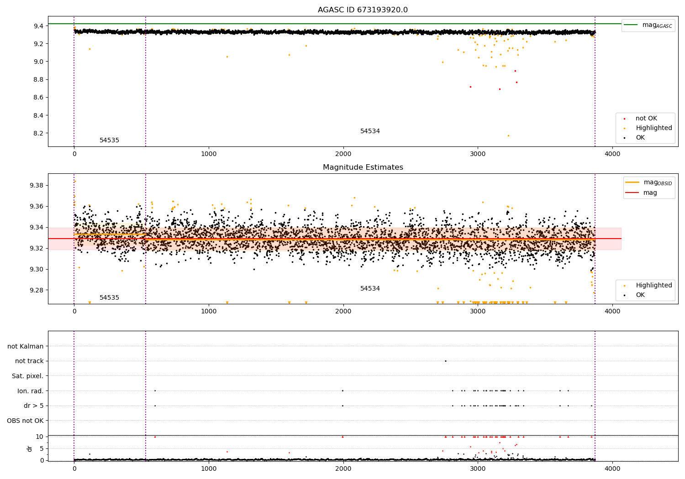Select the Magnitude Estimates subplot title
The width and height of the screenshot is (685, 479).
point(363,167)
